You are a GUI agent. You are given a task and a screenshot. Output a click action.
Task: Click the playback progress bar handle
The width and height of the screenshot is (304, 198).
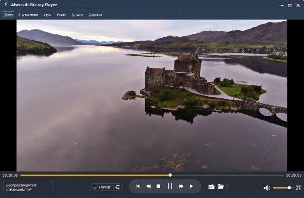coord(170,175)
